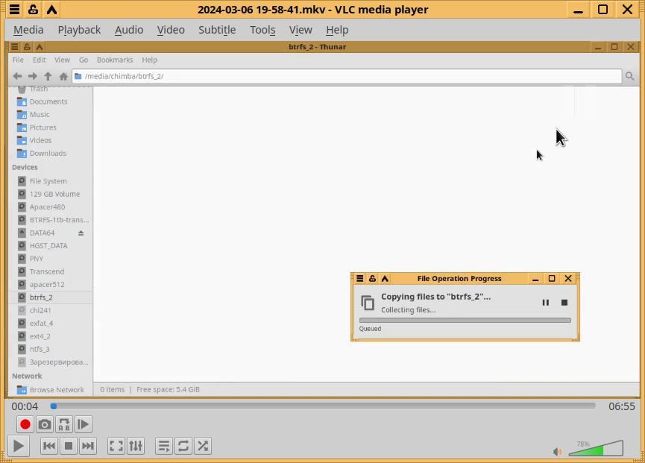The height and width of the screenshot is (463, 645).
Task: Open Thunar Bookmarks menu
Action: tap(115, 60)
